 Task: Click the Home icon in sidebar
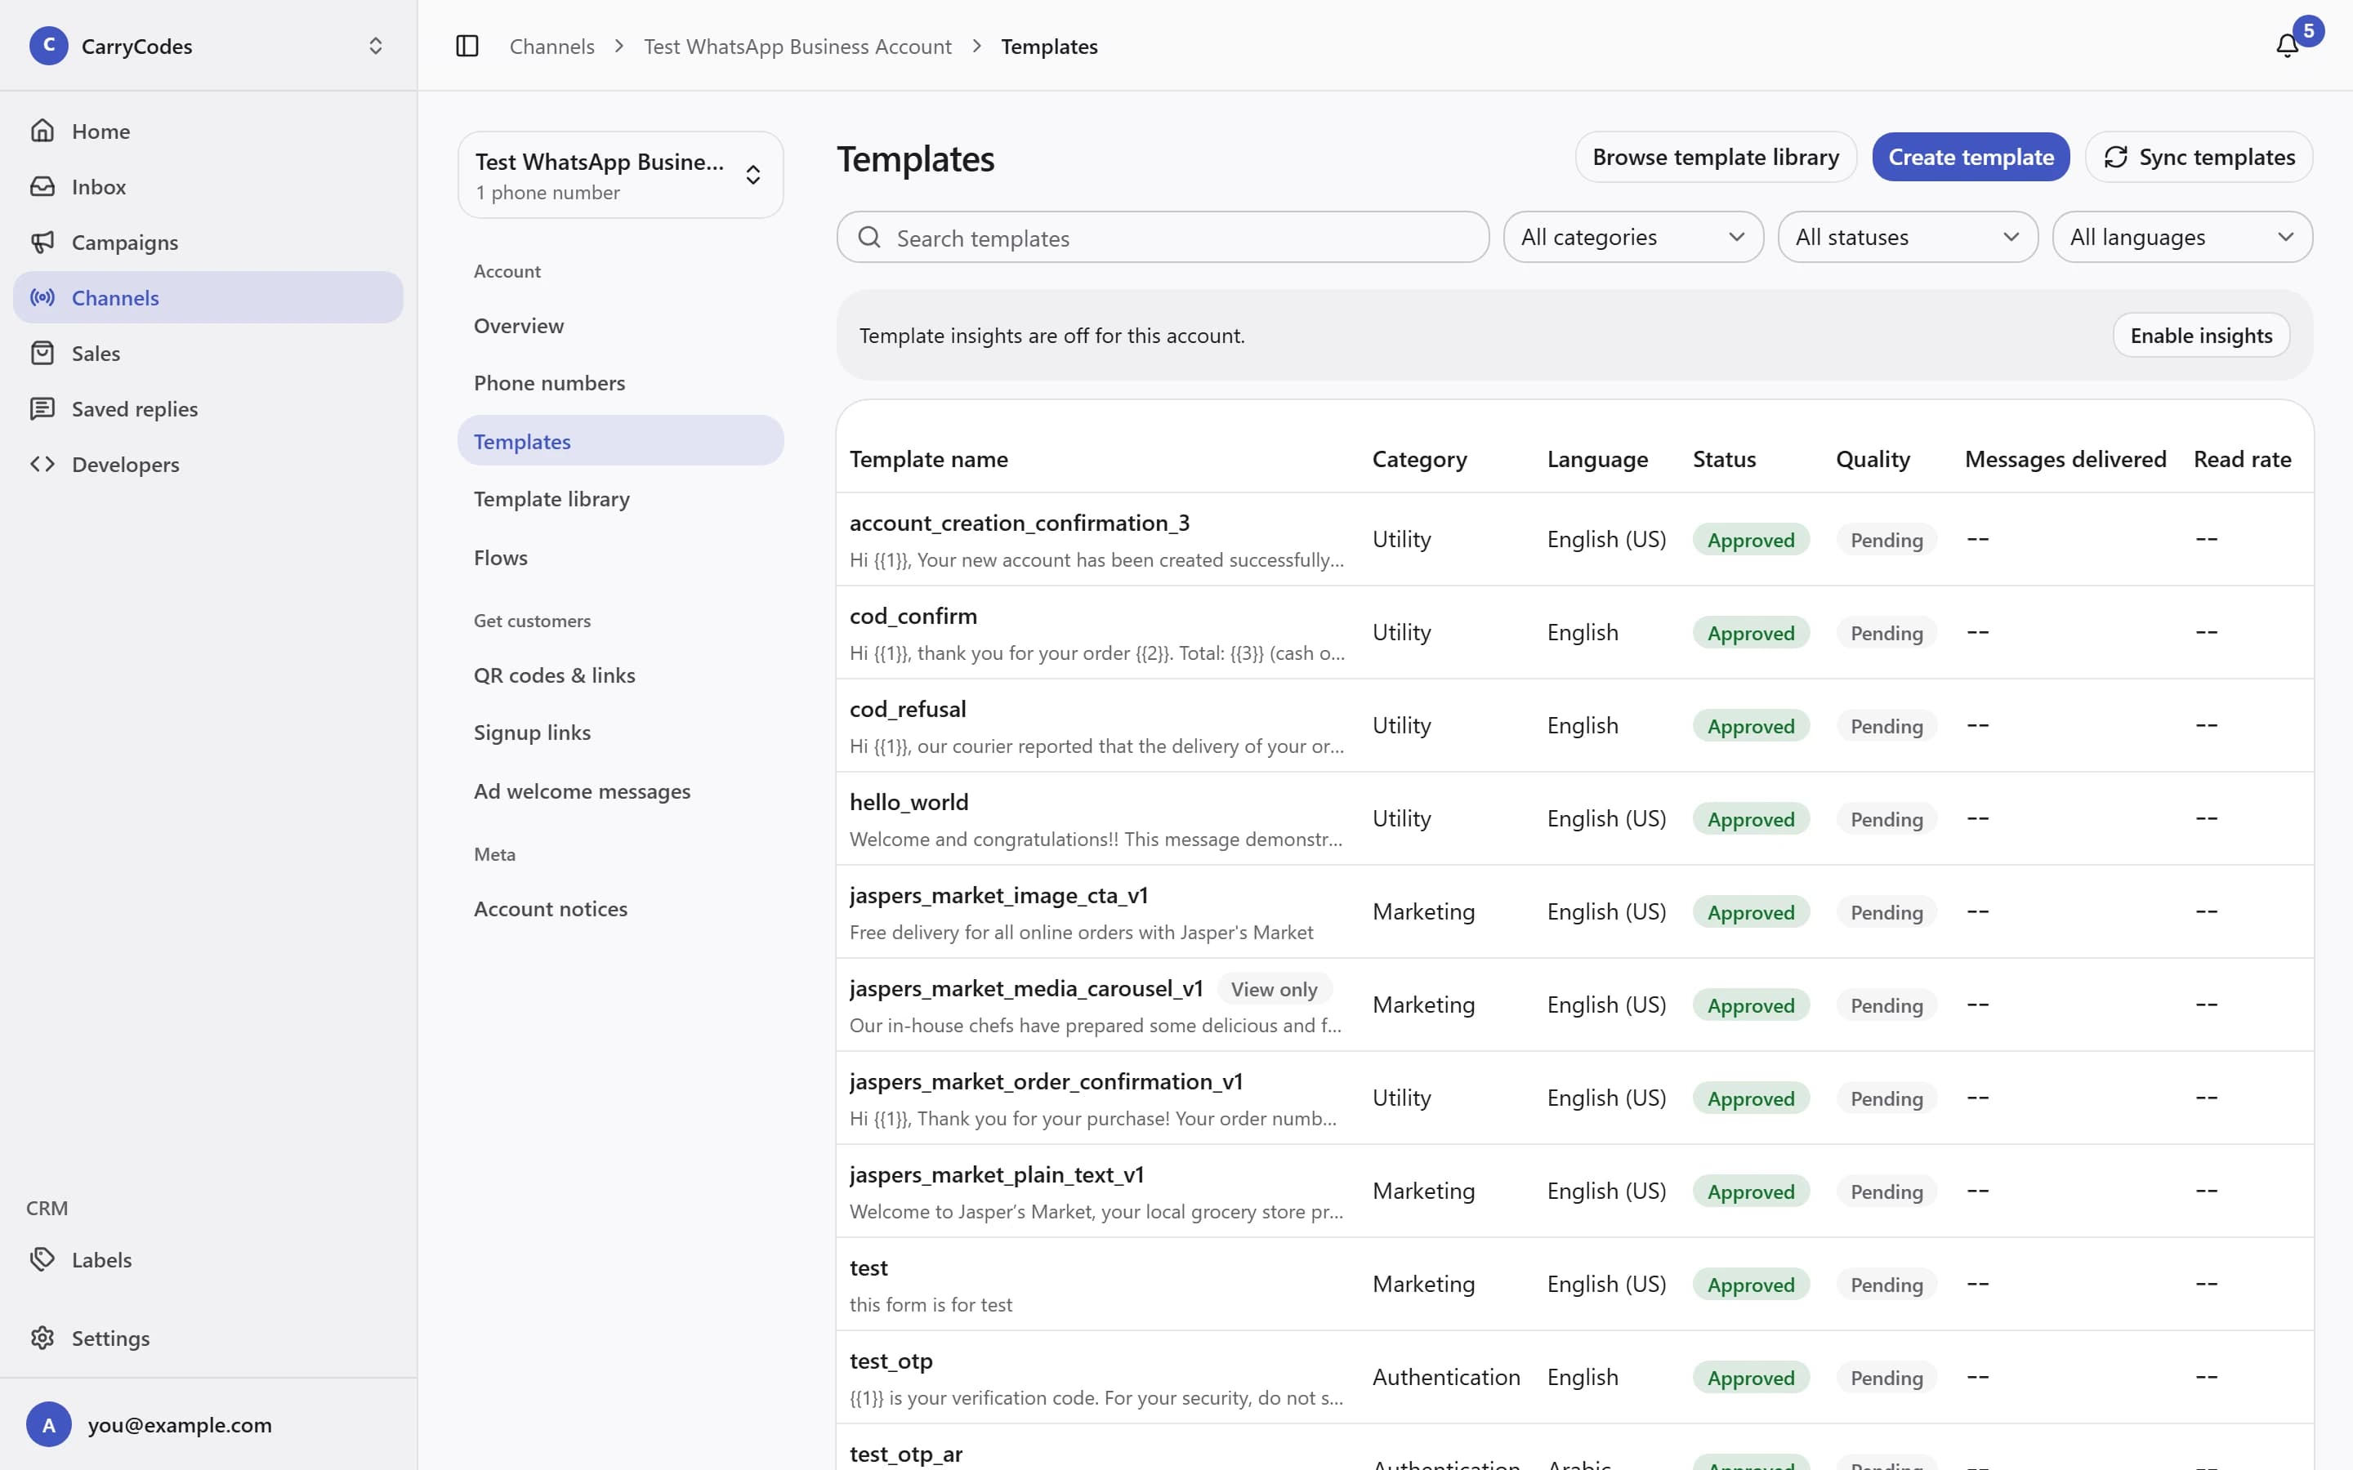42,131
